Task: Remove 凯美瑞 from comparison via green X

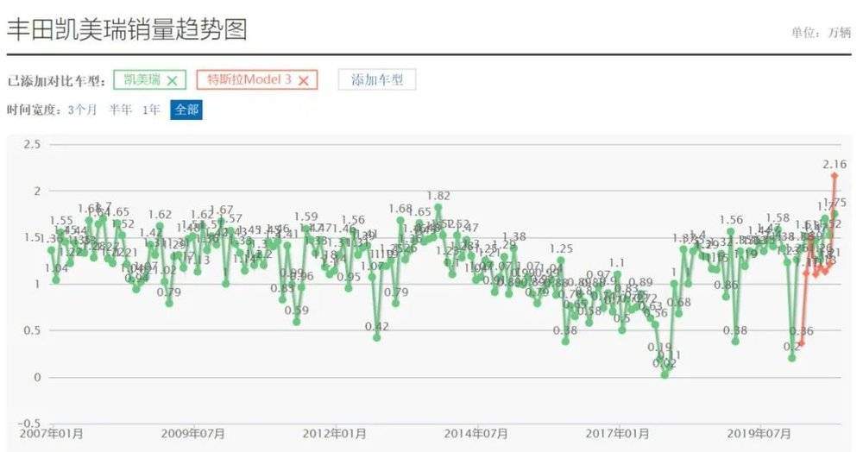Action: point(173,80)
